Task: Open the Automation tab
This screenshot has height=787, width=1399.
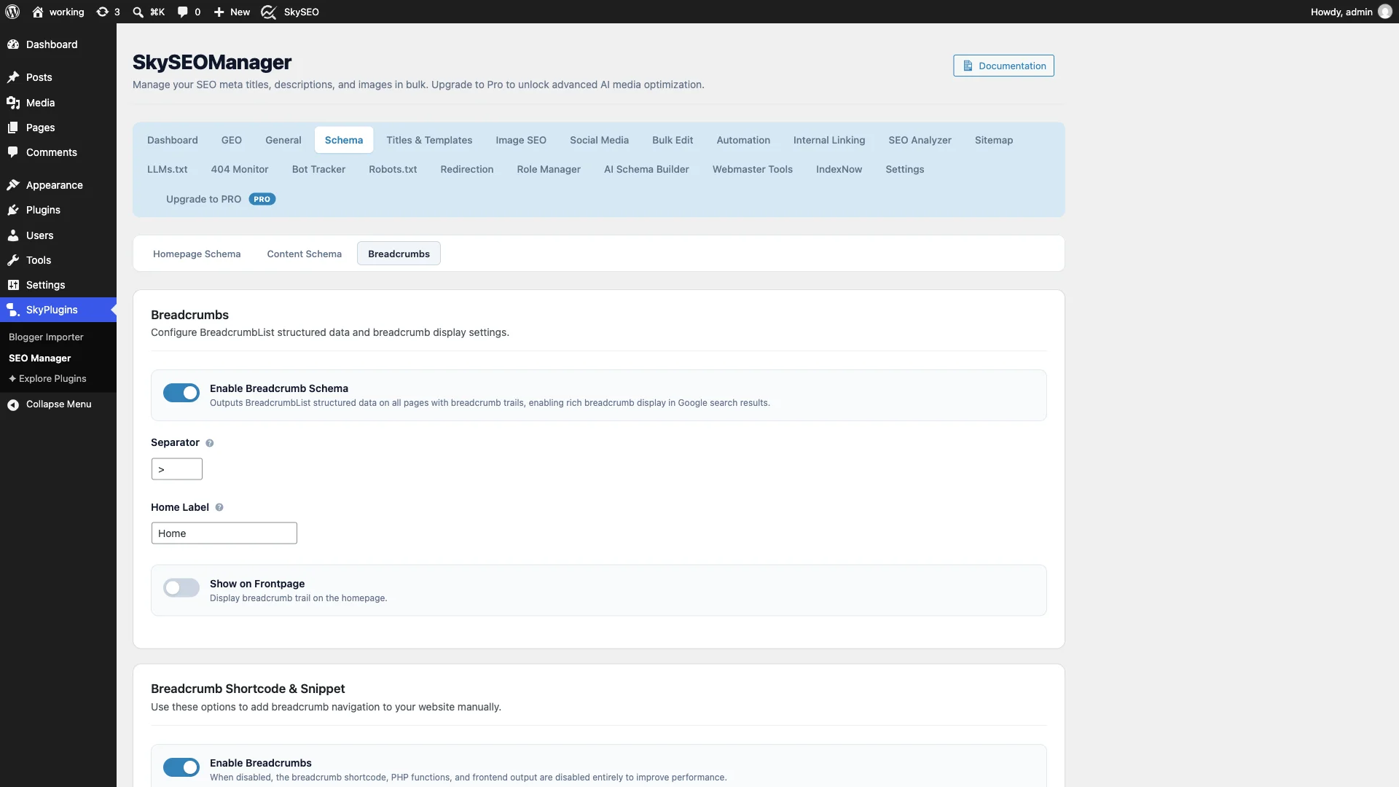Action: pos(743,140)
